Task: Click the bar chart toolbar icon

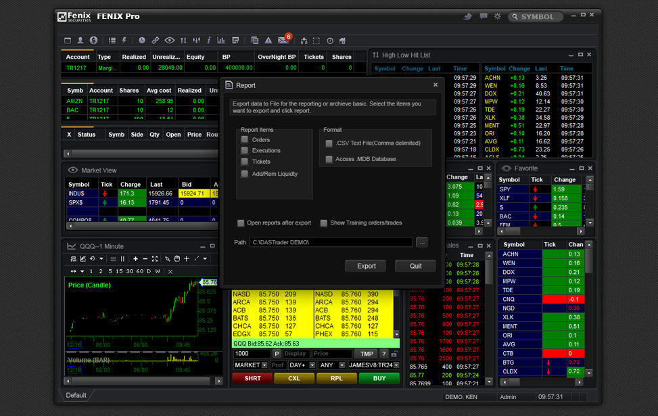Action: [x=220, y=41]
